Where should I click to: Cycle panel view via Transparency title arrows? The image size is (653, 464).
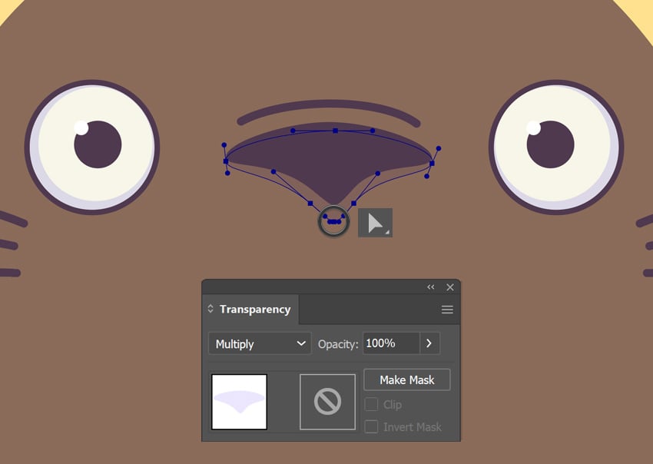[x=210, y=310]
